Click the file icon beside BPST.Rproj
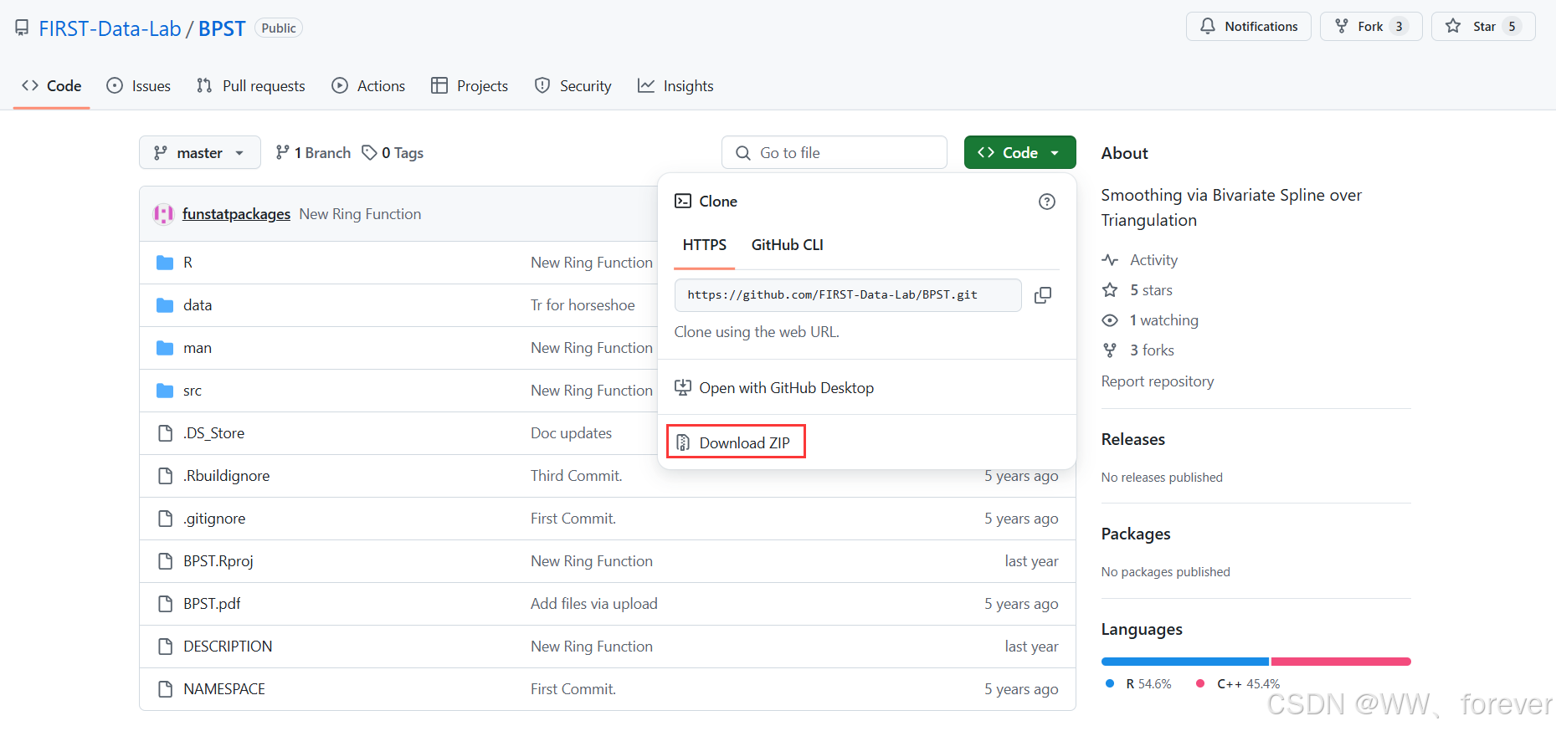This screenshot has height=731, width=1556. (x=165, y=561)
